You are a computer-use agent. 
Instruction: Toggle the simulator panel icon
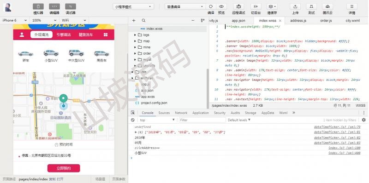(38, 6)
